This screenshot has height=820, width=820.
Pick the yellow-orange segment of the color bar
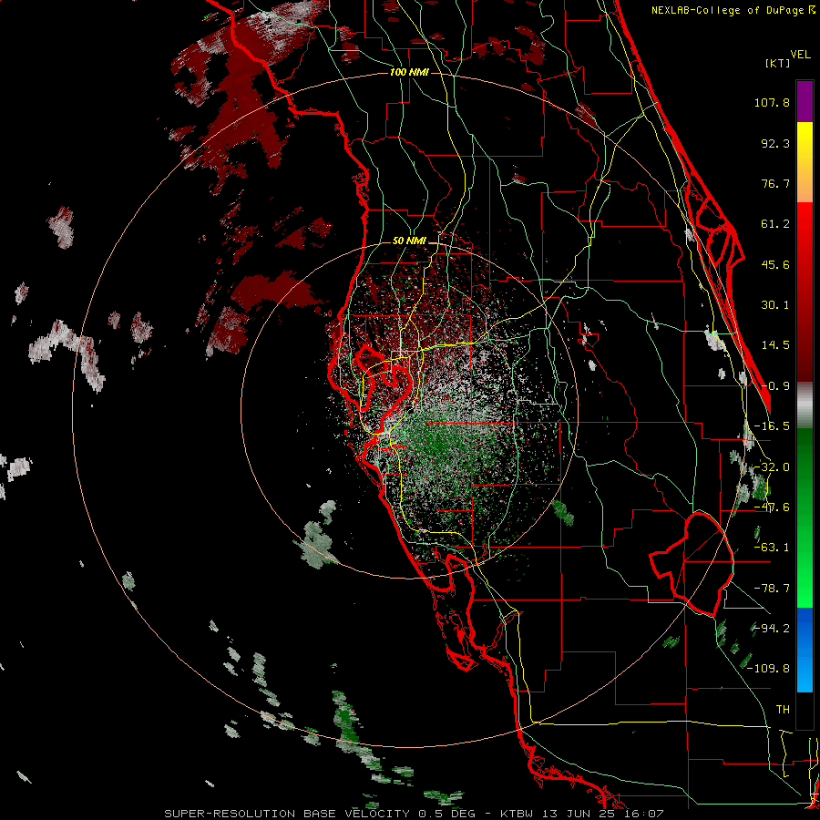[x=805, y=162]
